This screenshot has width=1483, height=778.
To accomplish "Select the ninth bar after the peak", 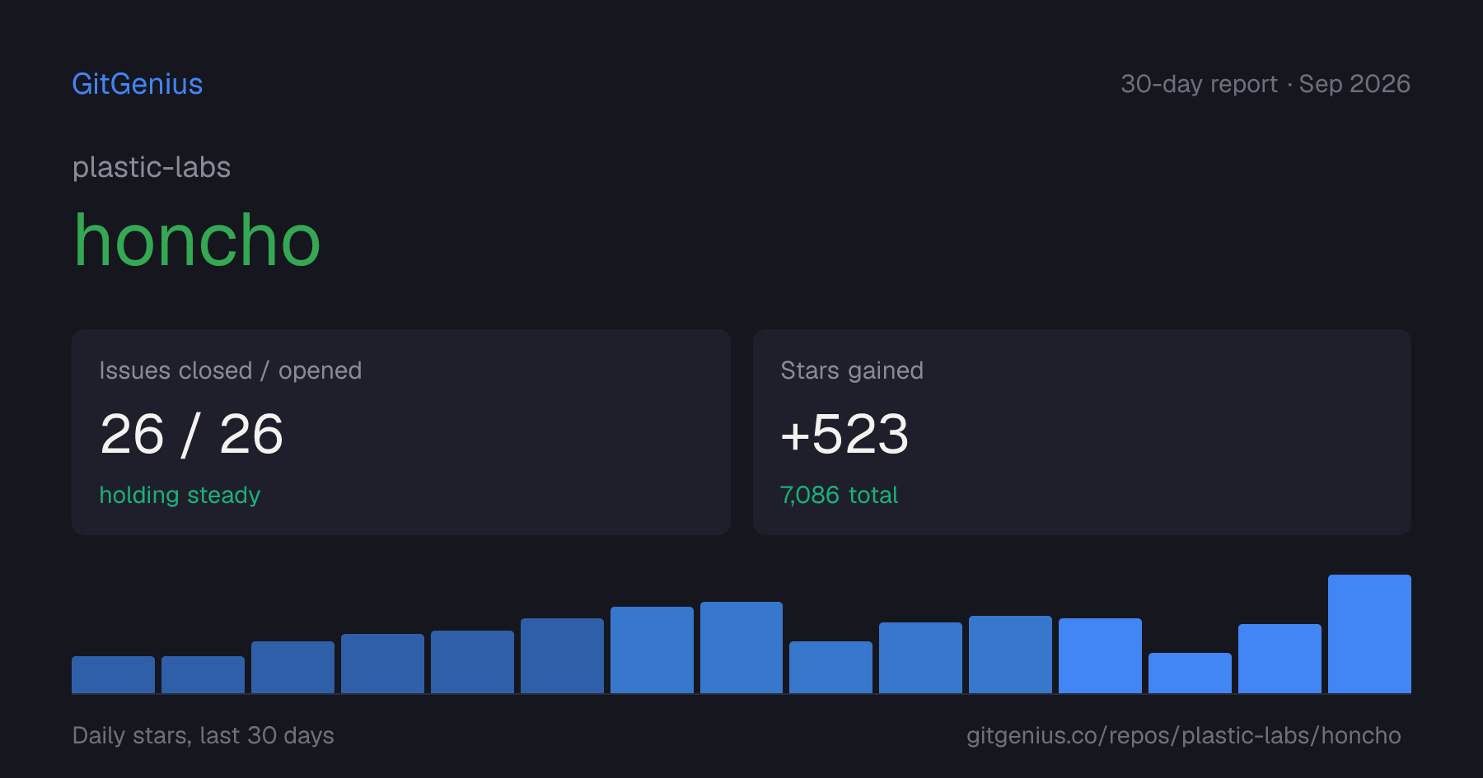I will [x=830, y=667].
